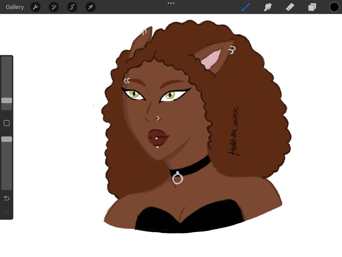This screenshot has height=257, width=342.
Task: Open the Actions menu wrench icon
Action: click(35, 7)
